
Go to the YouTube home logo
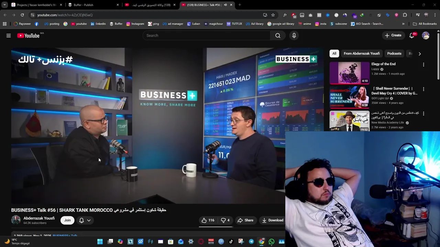coord(28,36)
